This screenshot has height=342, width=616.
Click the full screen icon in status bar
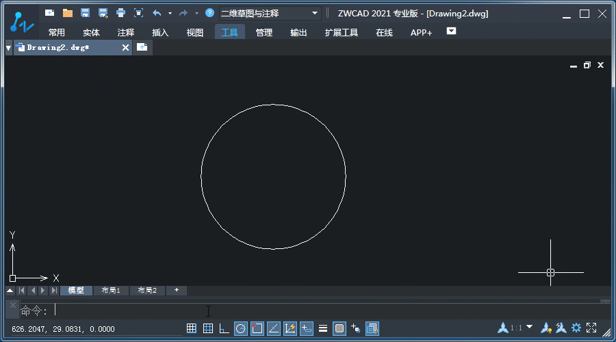tap(592, 328)
